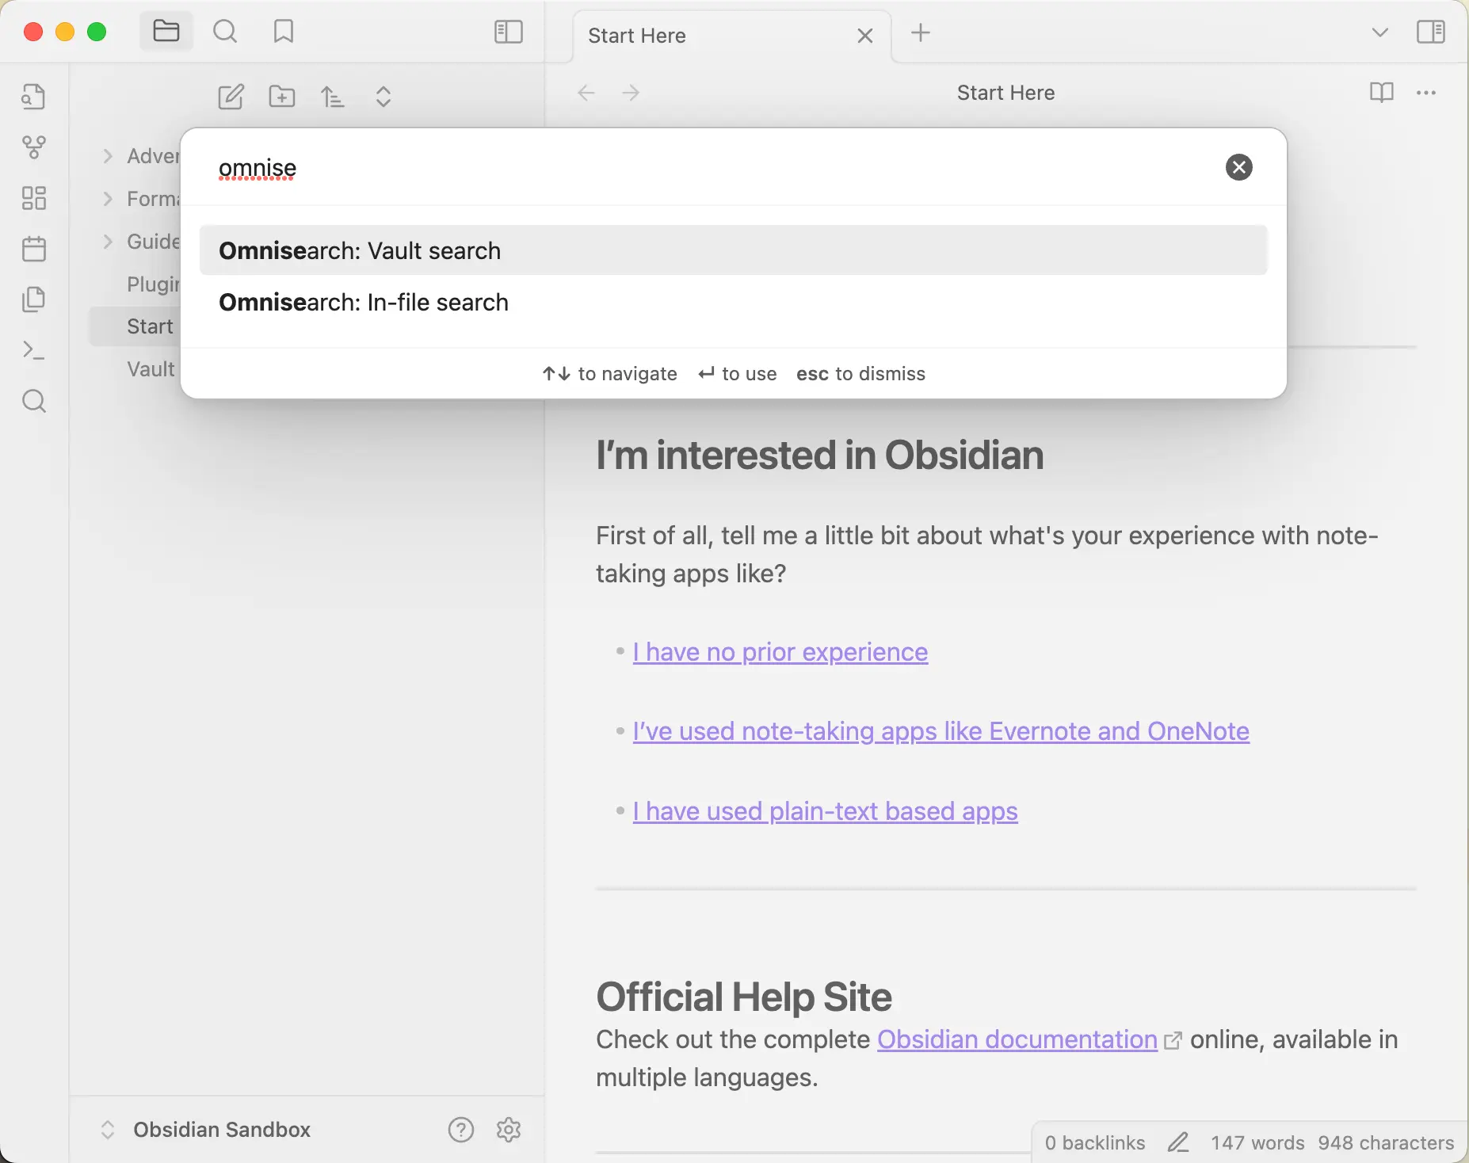This screenshot has width=1469, height=1163.
Task: Switch to reading view book icon
Action: (x=1381, y=93)
